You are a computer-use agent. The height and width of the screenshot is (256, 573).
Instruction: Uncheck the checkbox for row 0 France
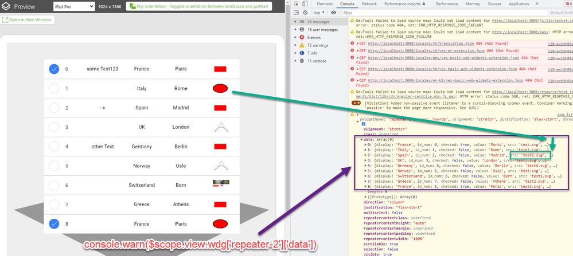54,69
